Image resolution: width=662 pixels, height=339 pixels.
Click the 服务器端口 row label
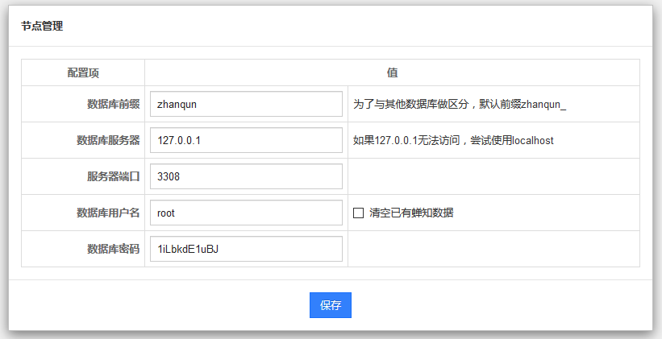tap(113, 176)
